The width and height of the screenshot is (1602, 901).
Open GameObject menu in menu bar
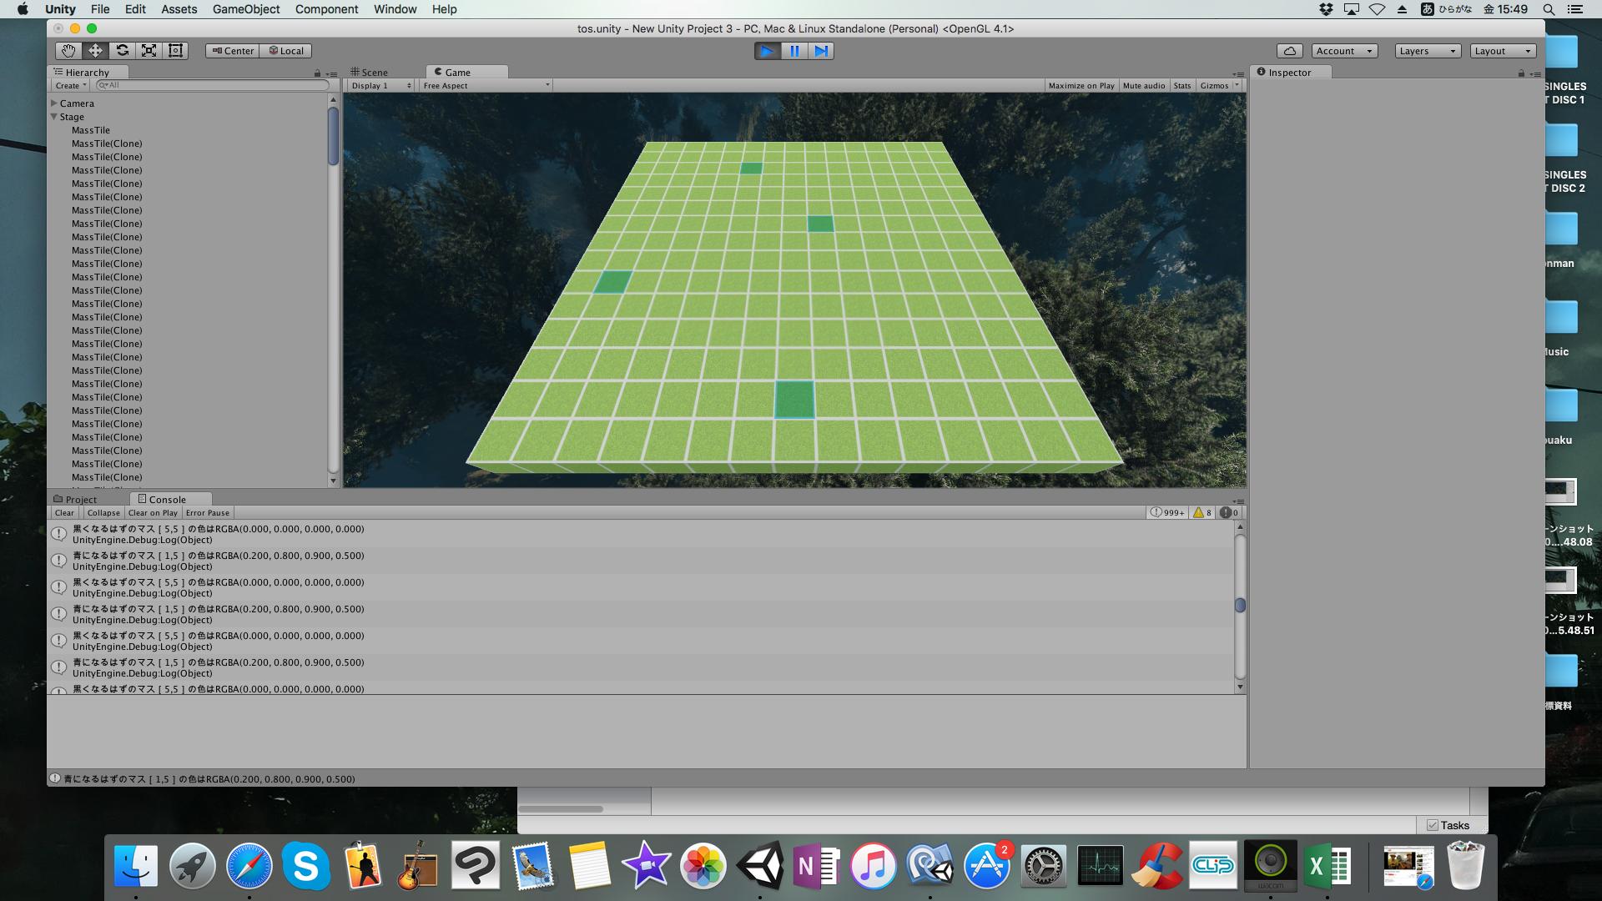pyautogui.click(x=244, y=10)
